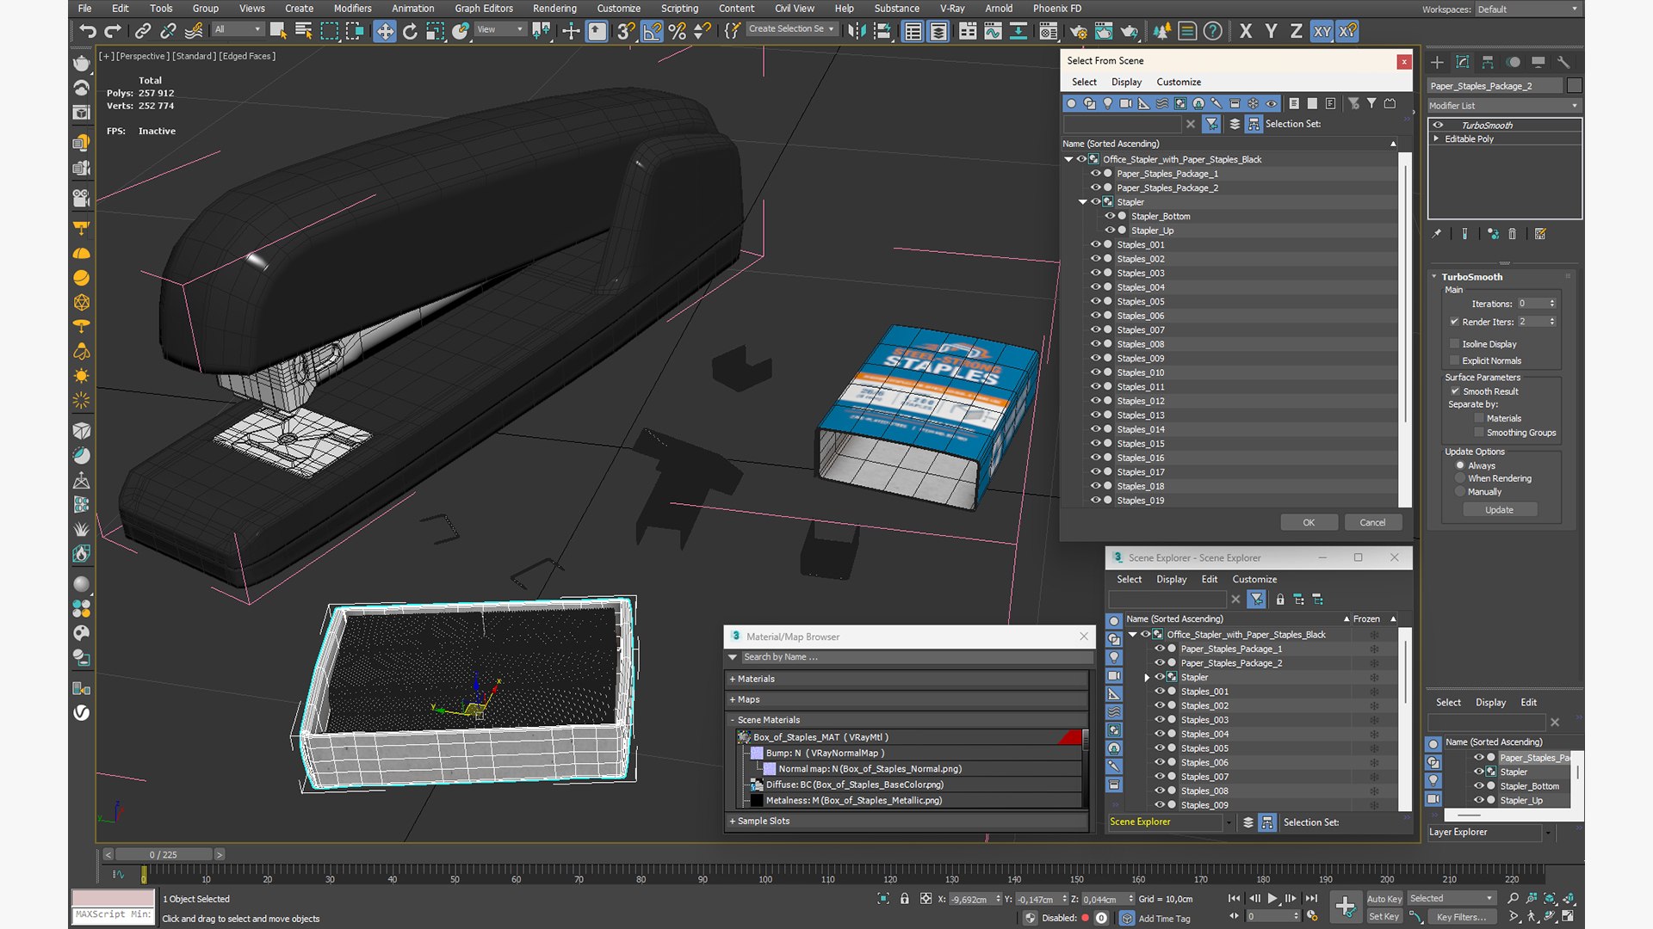Image resolution: width=1653 pixels, height=929 pixels.
Task: Enable the Isoline Display checkbox
Action: click(x=1455, y=344)
